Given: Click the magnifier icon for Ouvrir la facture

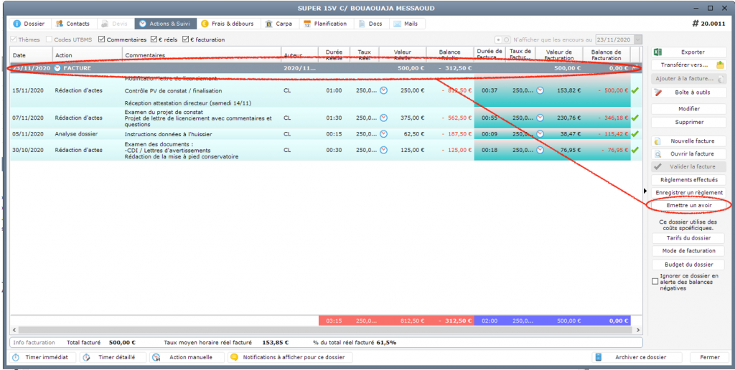Looking at the screenshot, I should pos(658,154).
